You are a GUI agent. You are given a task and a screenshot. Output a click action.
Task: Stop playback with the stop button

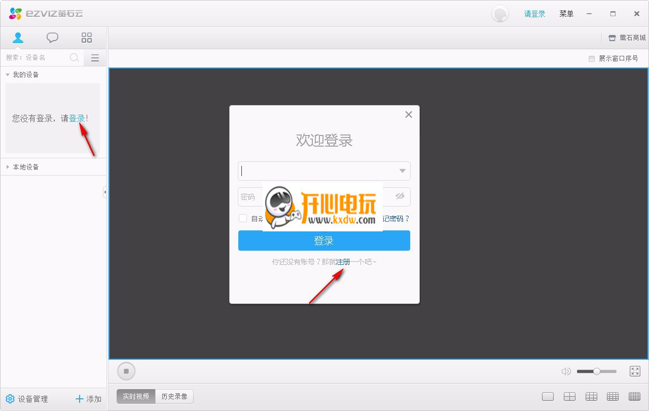point(126,371)
